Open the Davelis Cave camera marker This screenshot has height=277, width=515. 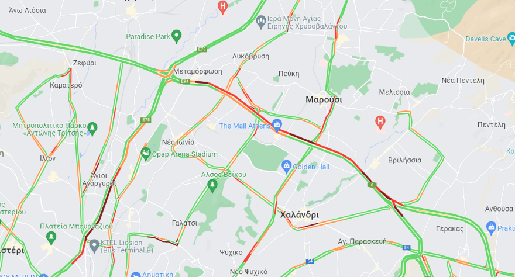click(511, 39)
